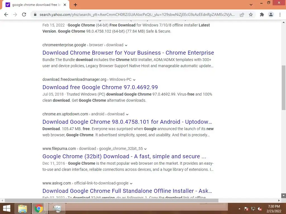Select the Yahoo search results tab
The width and height of the screenshot is (286, 214).
point(36,5)
